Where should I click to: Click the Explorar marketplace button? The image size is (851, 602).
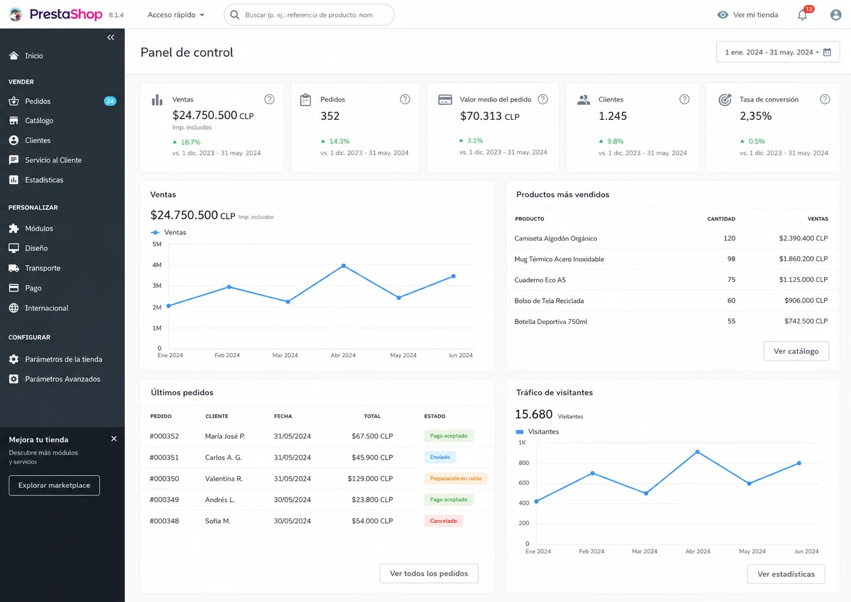click(54, 485)
